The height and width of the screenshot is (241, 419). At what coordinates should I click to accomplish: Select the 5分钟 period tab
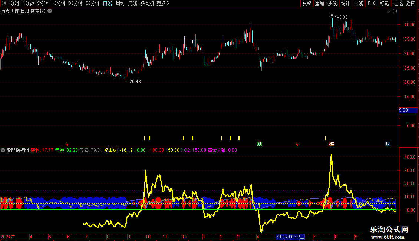(43, 3)
